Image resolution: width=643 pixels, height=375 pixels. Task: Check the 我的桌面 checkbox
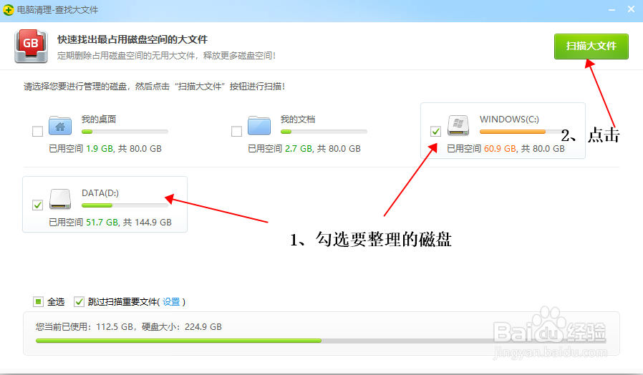(x=37, y=131)
